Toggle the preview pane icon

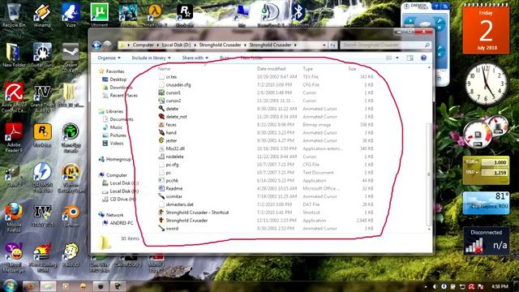[x=410, y=58]
